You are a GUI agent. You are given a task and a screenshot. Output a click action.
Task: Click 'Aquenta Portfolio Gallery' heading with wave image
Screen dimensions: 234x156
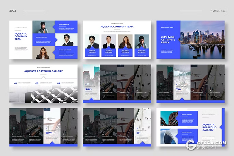[x=43, y=71]
